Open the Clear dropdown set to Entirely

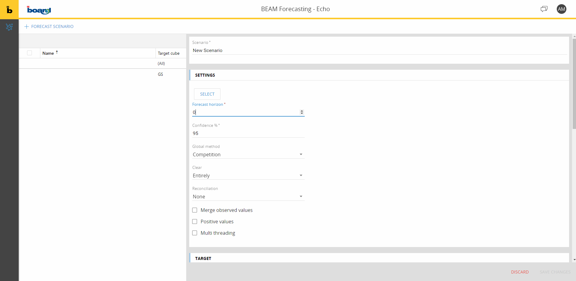click(248, 176)
